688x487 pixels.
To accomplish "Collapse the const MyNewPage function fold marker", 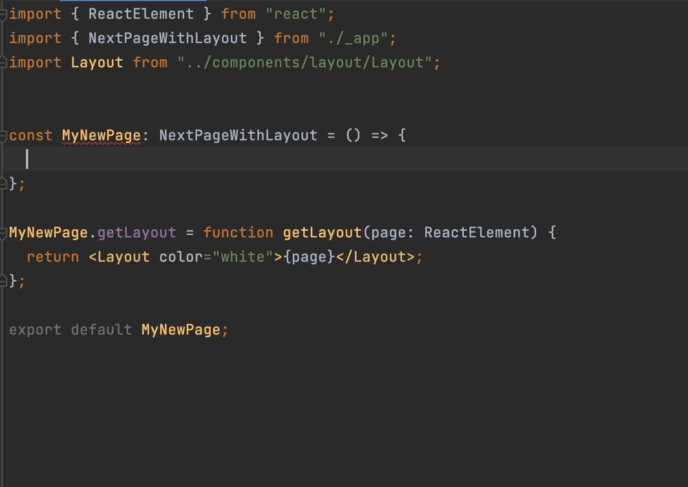I will pos(3,136).
